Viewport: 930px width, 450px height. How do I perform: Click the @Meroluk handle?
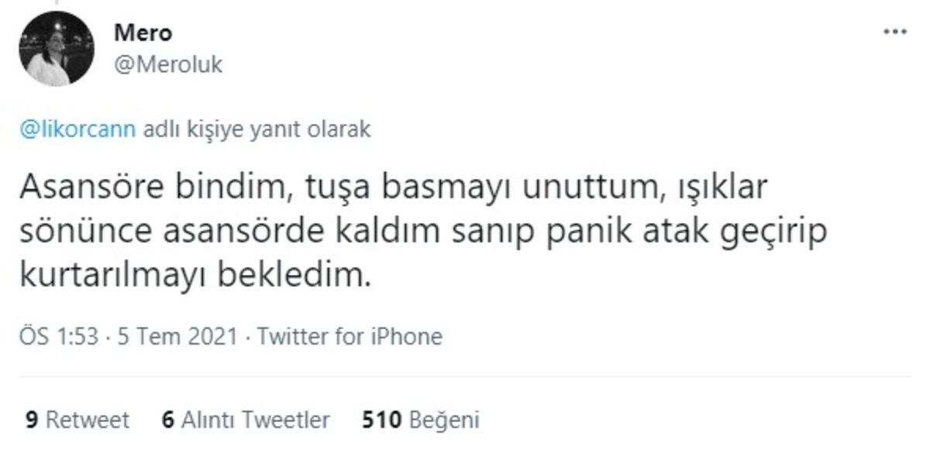click(x=167, y=65)
